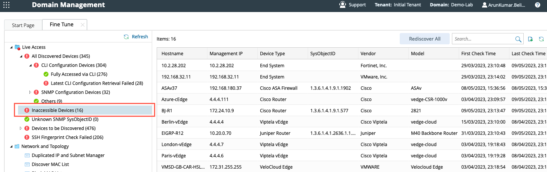Click the Live Access folder icon
The width and height of the screenshot is (547, 172).
coord(17,47)
